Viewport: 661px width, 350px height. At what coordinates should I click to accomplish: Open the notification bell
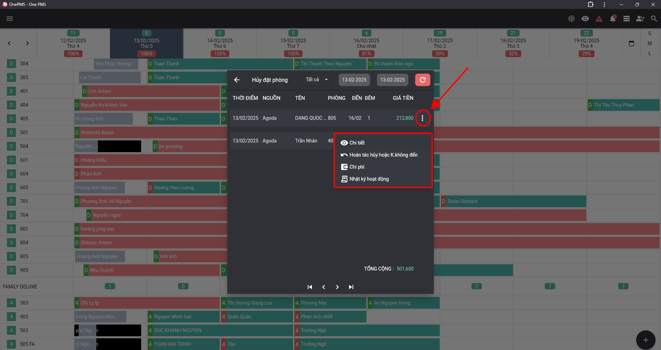pos(613,19)
